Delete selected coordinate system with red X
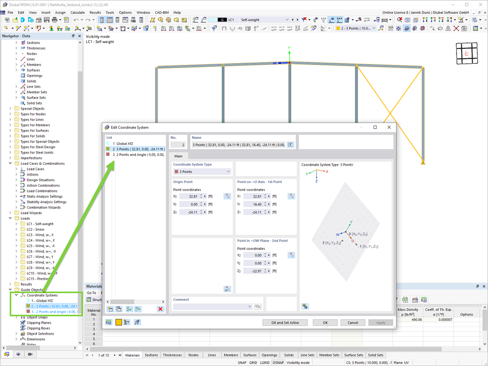The height and width of the screenshot is (366, 488). 160,309
